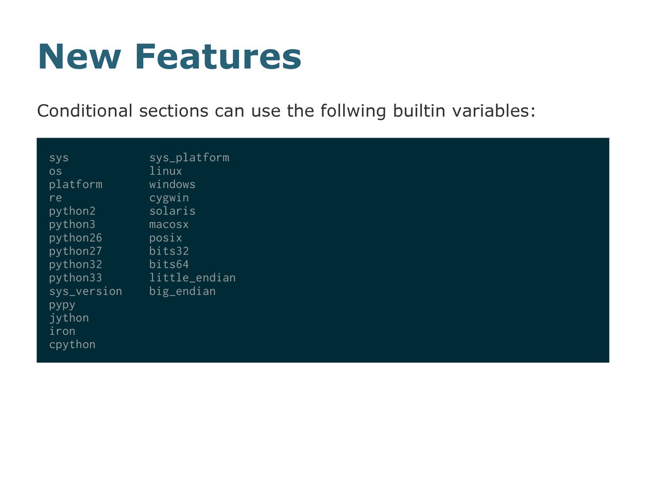646x499 pixels.
Task: Select bits32 in the list
Action: click(169, 251)
